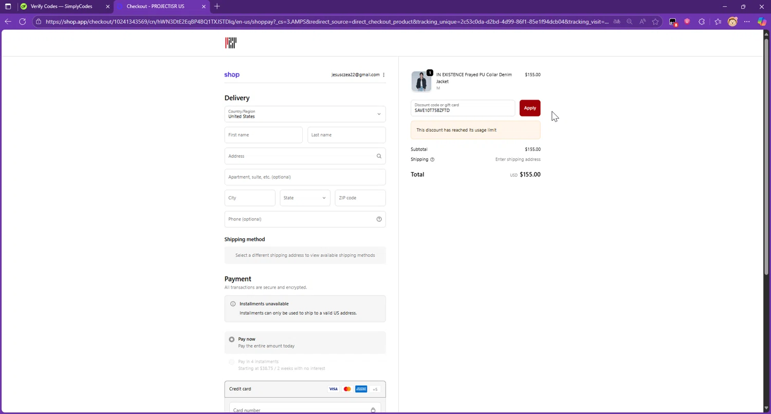Open the Country/Region dropdown
Viewport: 771px width, 414px height.
(305, 114)
